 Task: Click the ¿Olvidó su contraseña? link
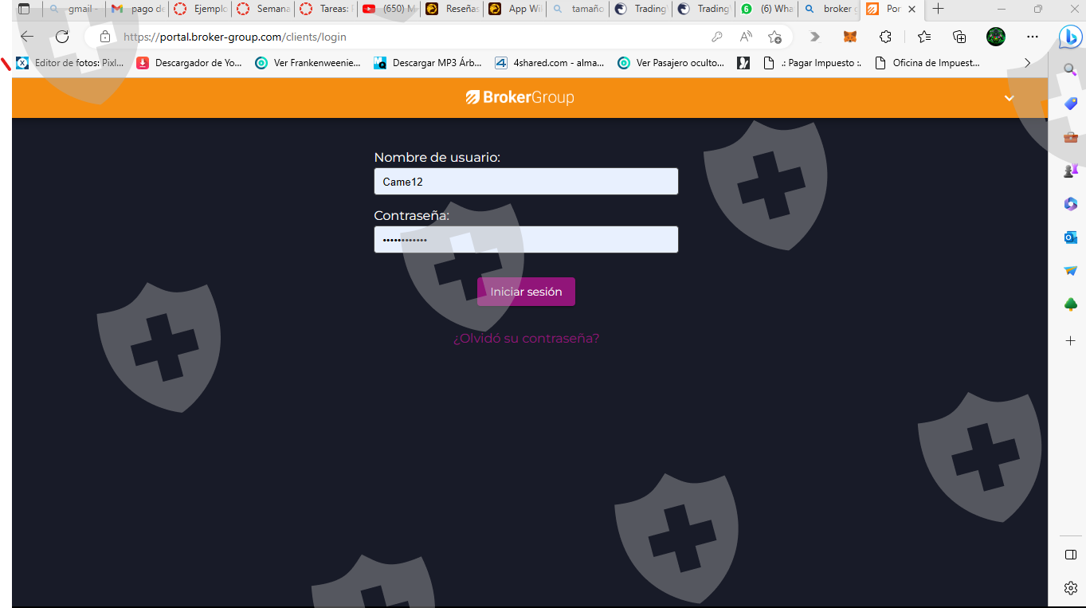click(x=526, y=338)
